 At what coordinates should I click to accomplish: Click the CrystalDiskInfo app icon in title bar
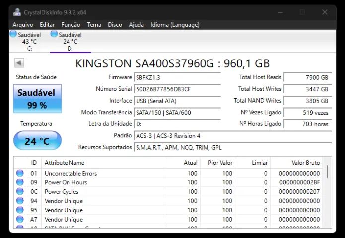pyautogui.click(x=17, y=12)
